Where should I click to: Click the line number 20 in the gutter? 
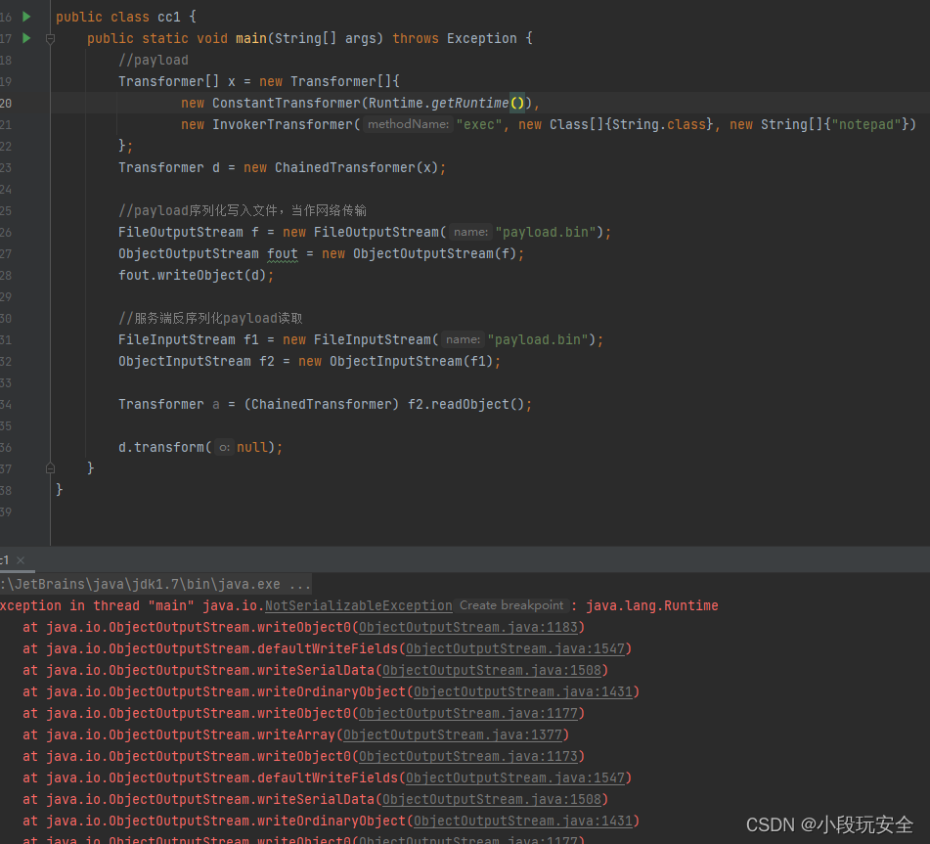[x=6, y=104]
